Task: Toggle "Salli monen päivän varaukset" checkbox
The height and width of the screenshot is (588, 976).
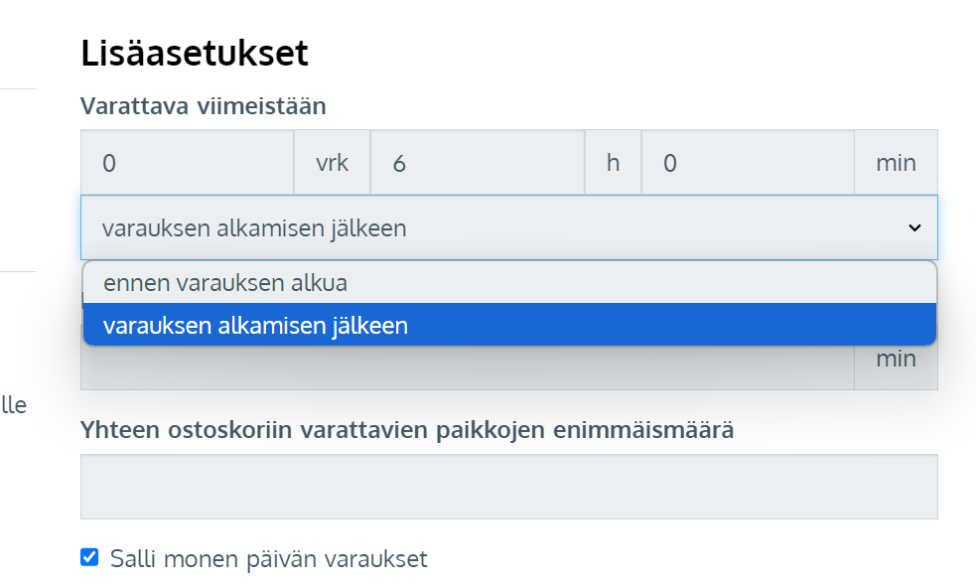Action: [90, 557]
